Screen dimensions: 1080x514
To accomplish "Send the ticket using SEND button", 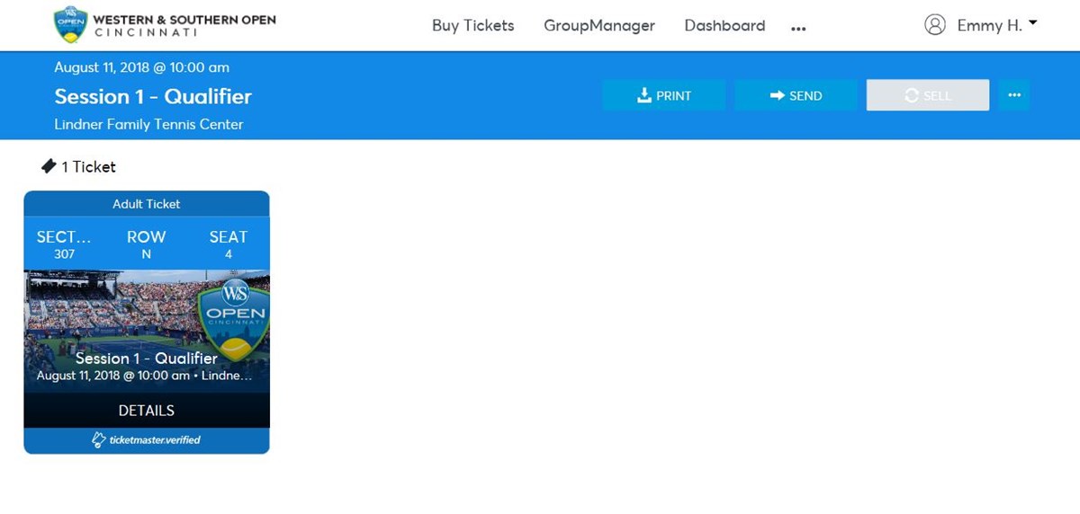I will (x=796, y=95).
